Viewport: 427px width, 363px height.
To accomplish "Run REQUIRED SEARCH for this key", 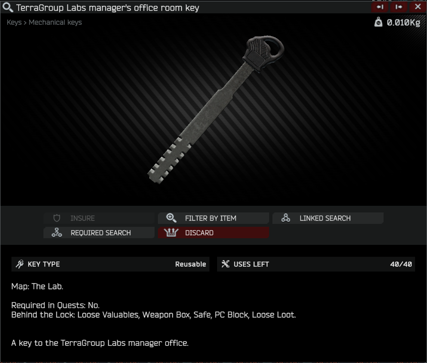I will [x=99, y=232].
